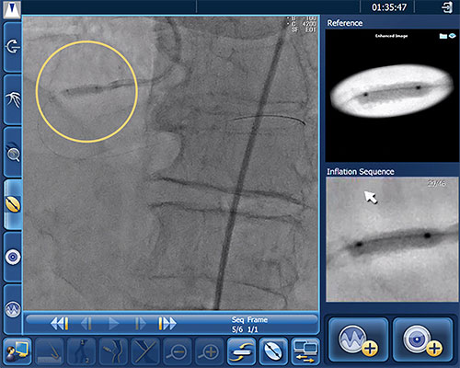460x368 pixels.
Task: Click the '1/1' frame counter
Action: 252,329
